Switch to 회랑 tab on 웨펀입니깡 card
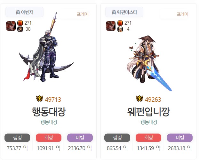The image size is (199, 160). [x=148, y=138]
